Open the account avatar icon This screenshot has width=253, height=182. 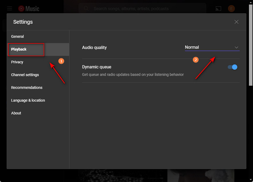pos(231,9)
